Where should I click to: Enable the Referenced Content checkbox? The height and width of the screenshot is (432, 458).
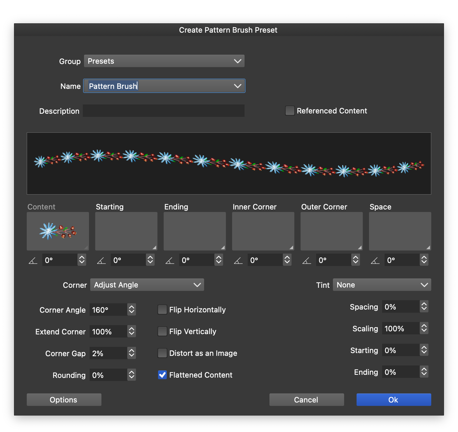pyautogui.click(x=290, y=111)
